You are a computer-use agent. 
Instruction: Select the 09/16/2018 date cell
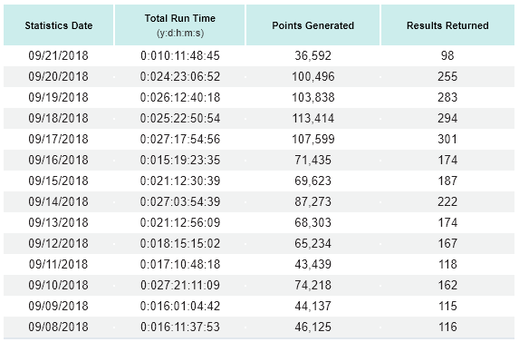coord(59,160)
